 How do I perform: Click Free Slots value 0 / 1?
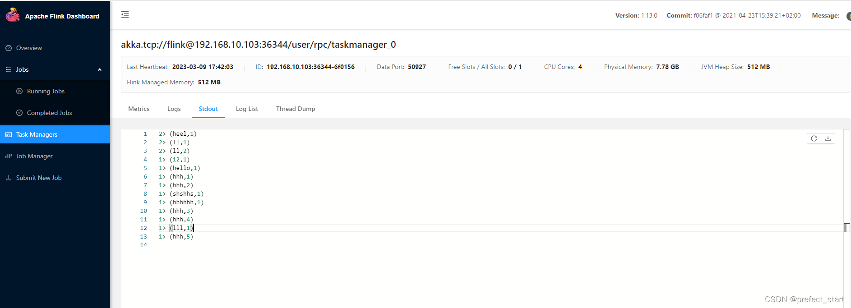(515, 67)
